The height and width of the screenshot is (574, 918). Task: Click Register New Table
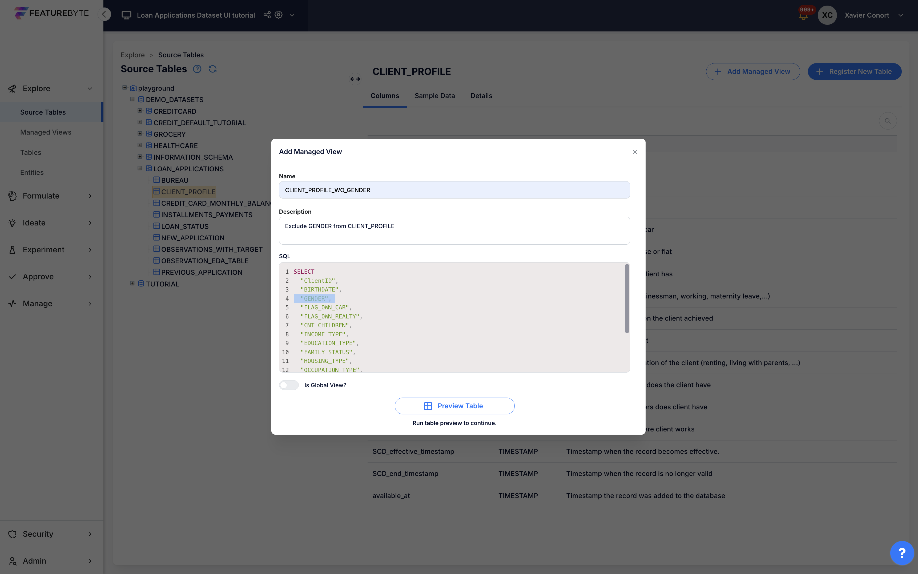point(855,71)
